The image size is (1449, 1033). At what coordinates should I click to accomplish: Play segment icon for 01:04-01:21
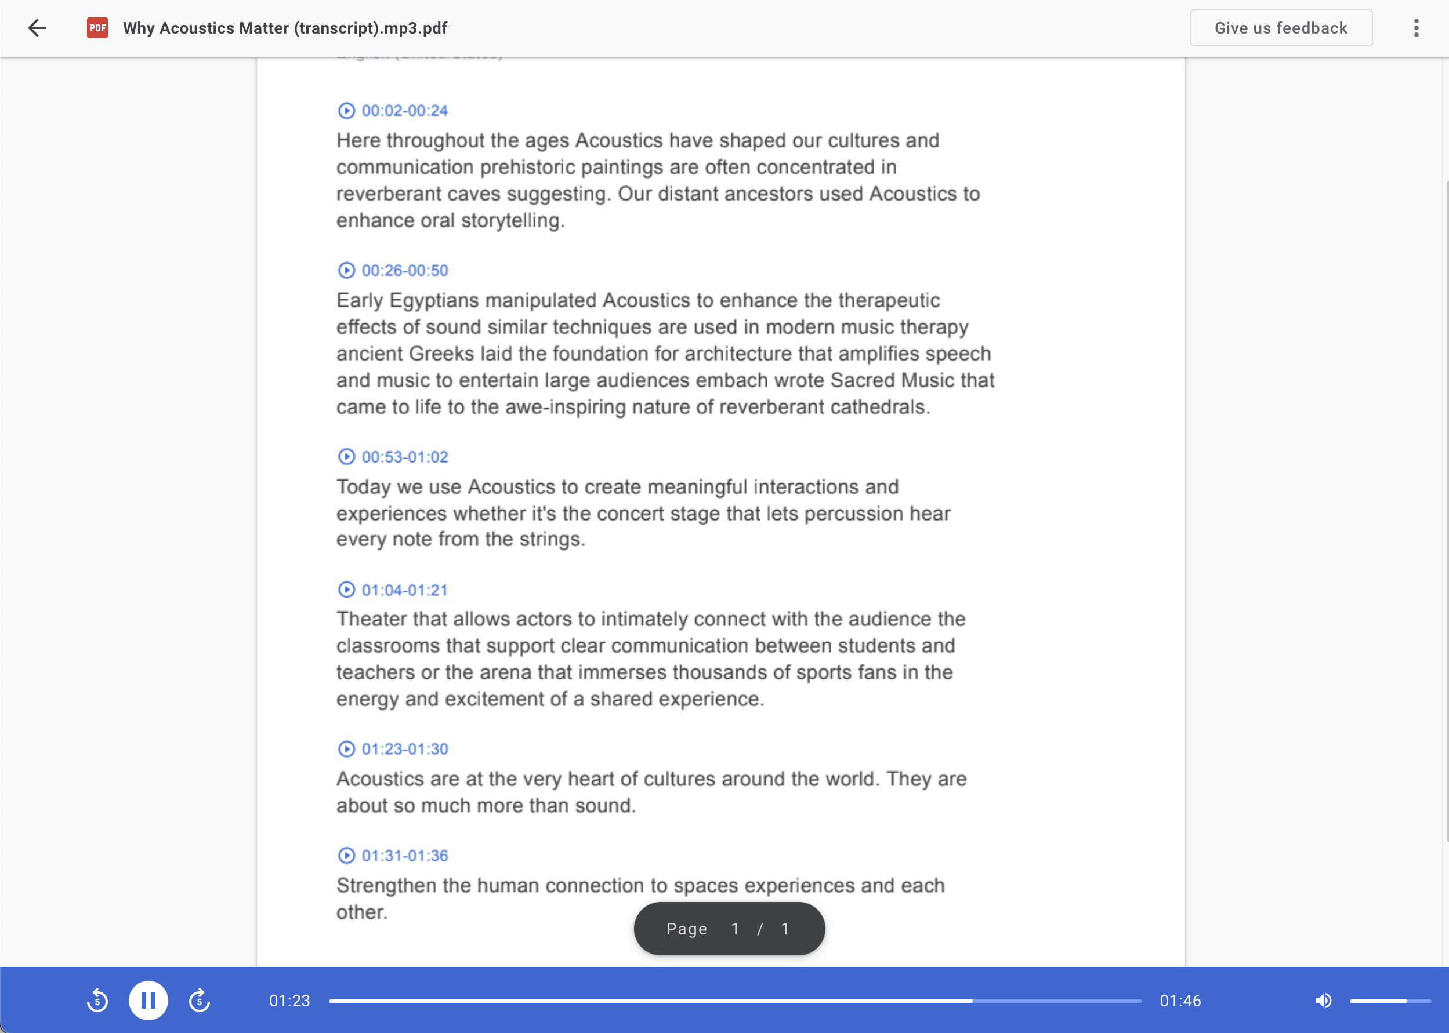tap(346, 590)
